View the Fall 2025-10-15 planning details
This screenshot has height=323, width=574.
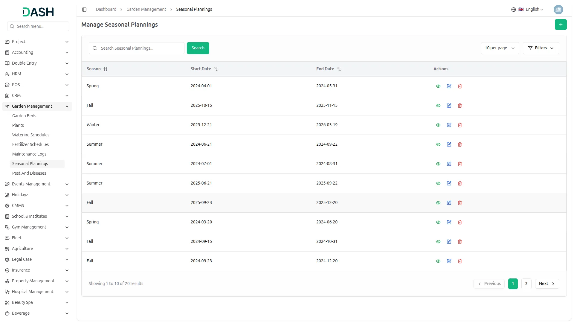[x=438, y=106]
